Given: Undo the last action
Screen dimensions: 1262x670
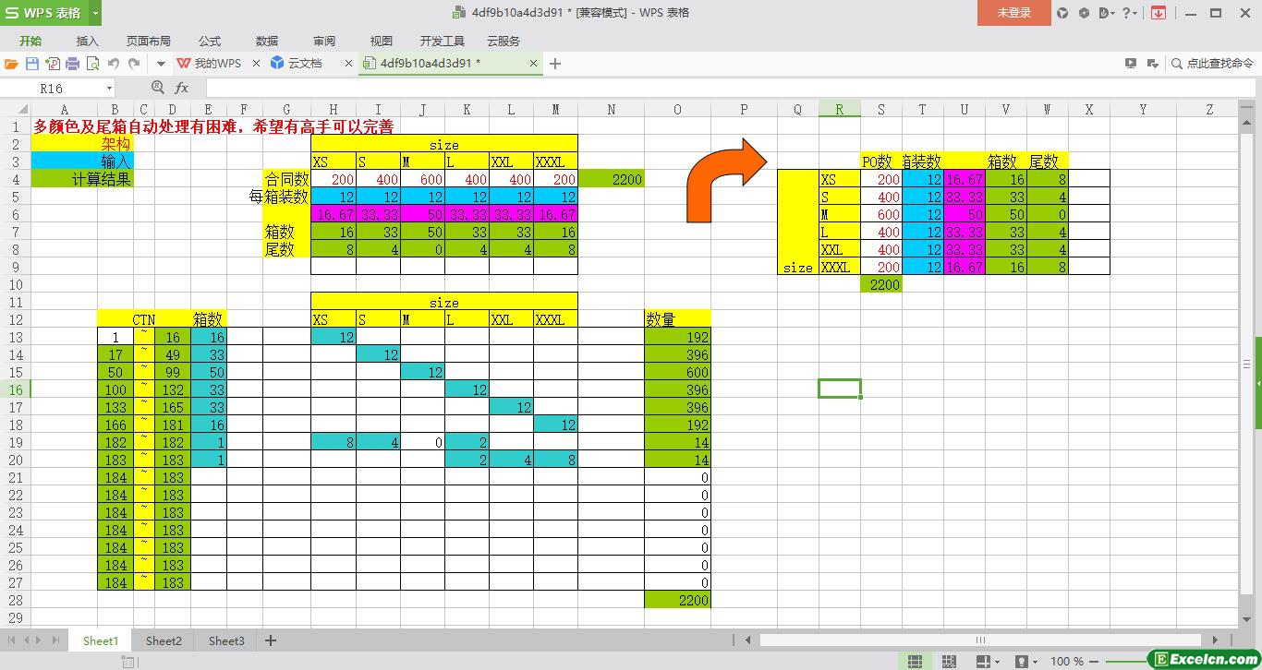Looking at the screenshot, I should tap(114, 64).
